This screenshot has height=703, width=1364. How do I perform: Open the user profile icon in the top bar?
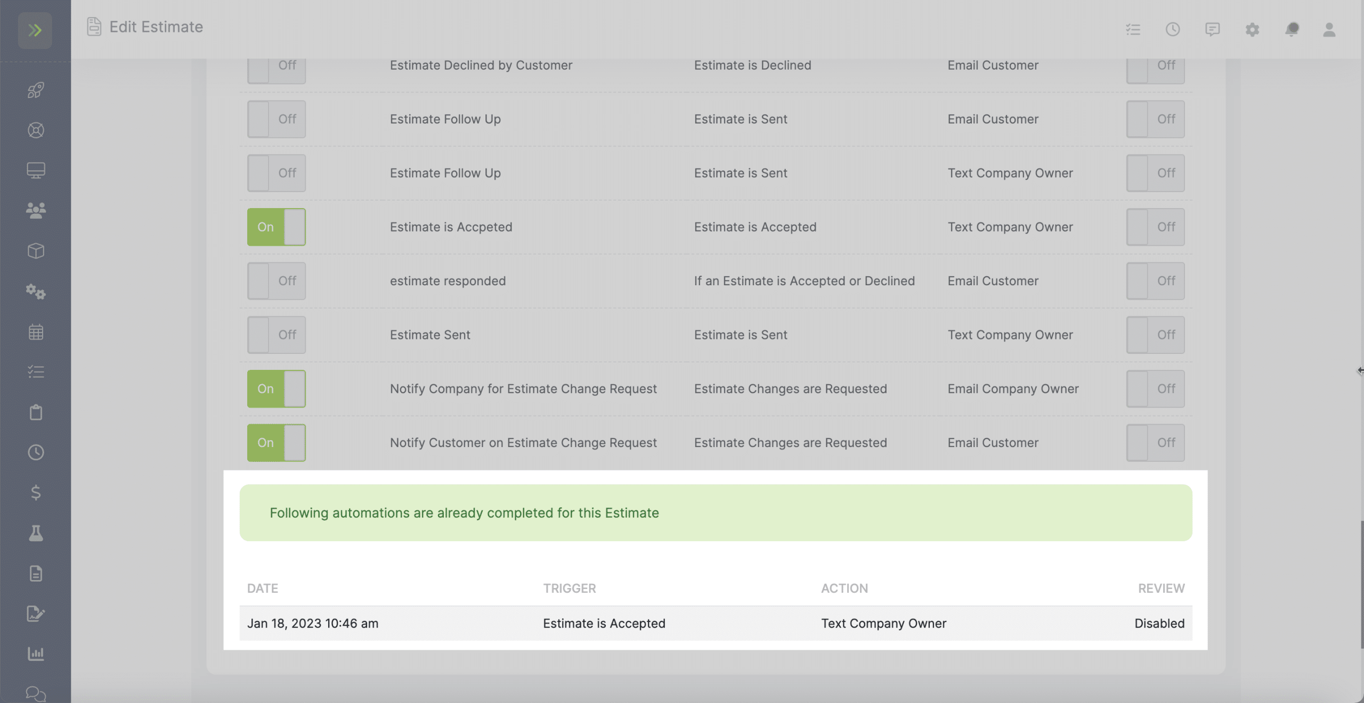point(1329,29)
